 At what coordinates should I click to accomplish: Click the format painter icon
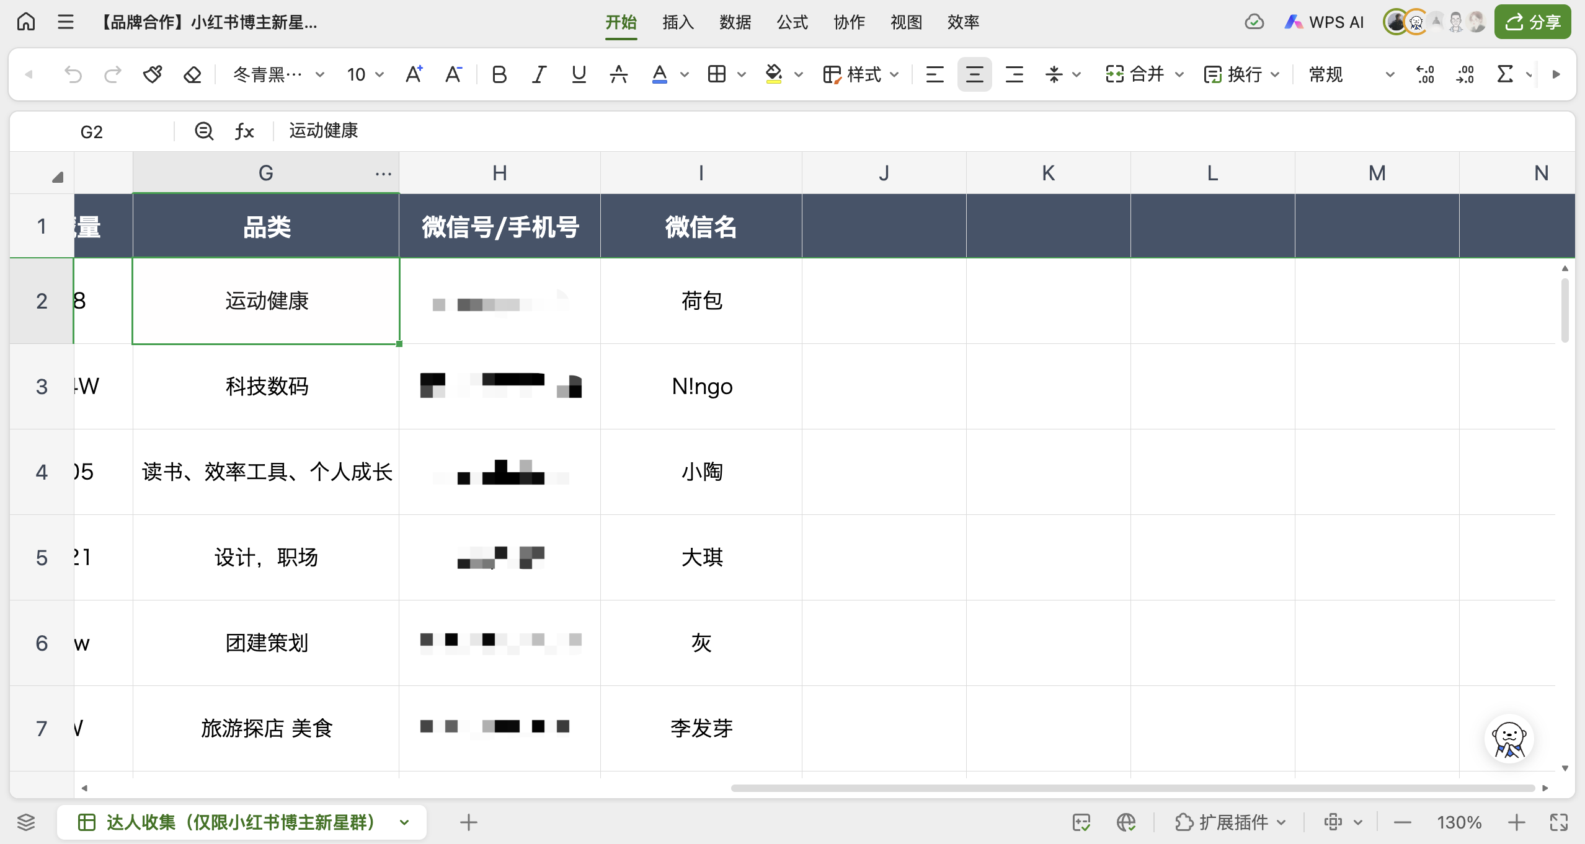[153, 74]
